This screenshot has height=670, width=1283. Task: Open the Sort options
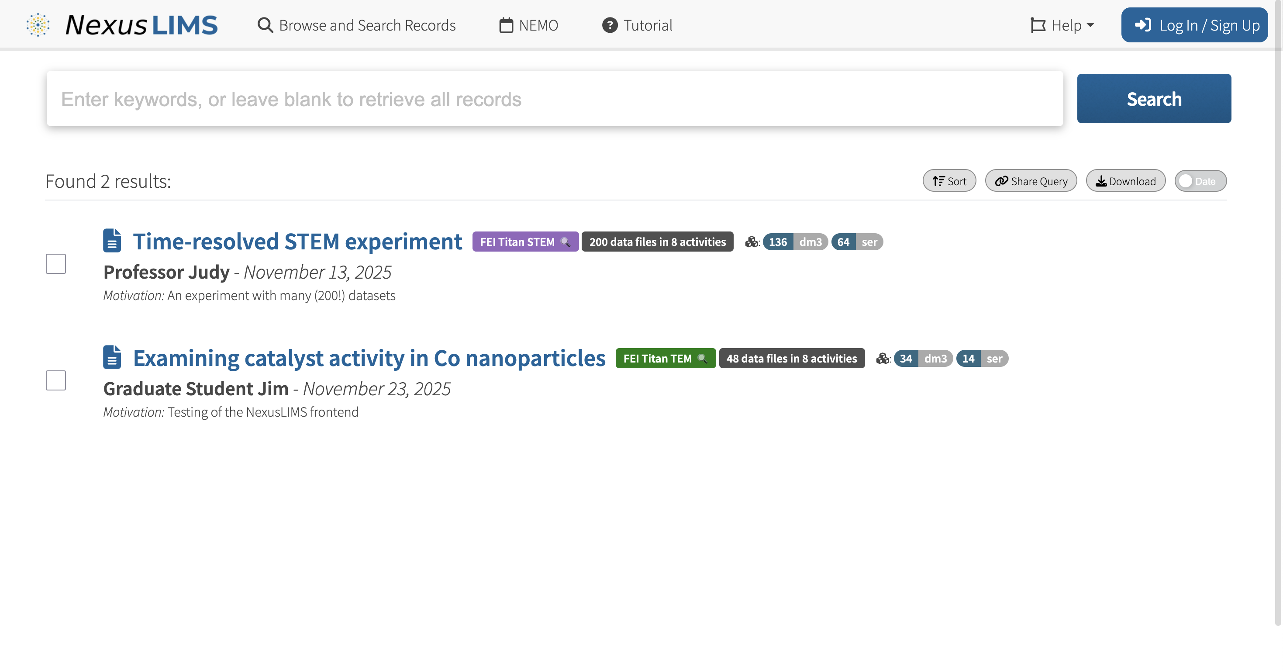pyautogui.click(x=949, y=181)
